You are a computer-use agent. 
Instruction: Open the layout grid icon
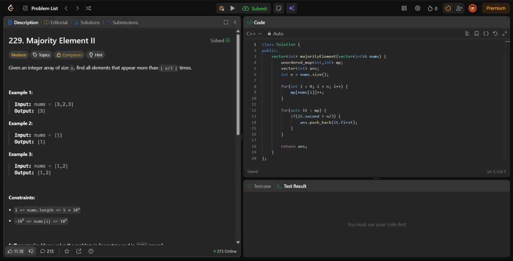404,8
